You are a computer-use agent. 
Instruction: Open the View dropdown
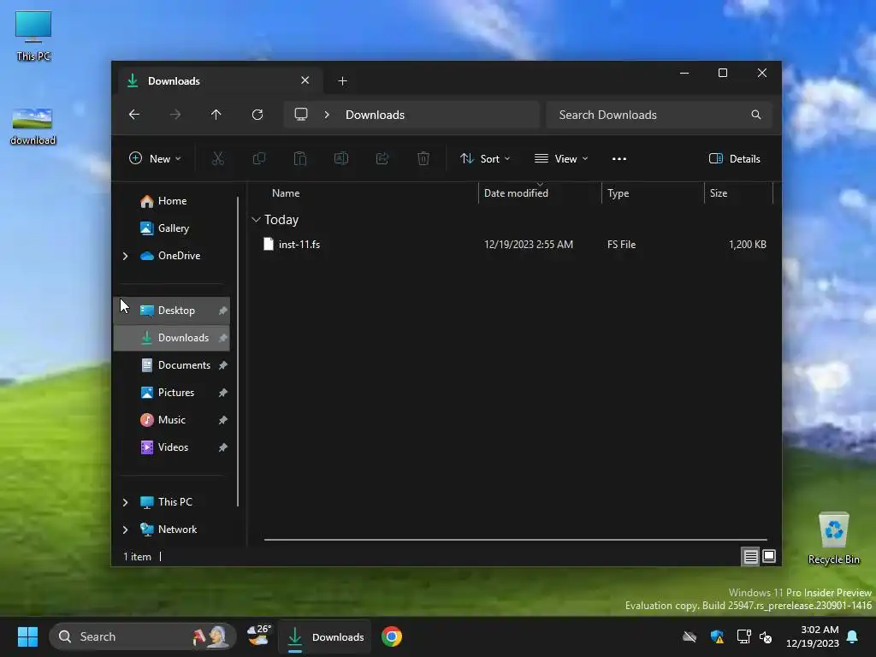pyautogui.click(x=561, y=158)
